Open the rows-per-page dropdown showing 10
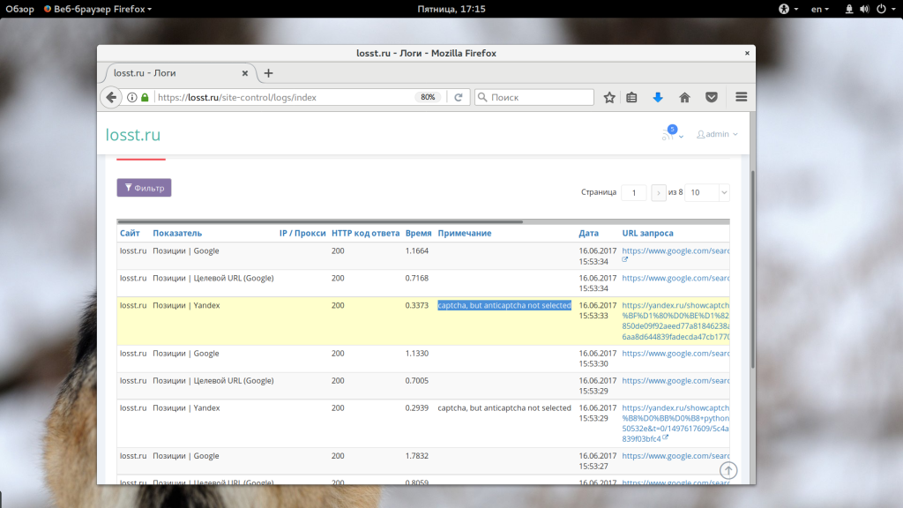This screenshot has width=903, height=508. coord(707,192)
